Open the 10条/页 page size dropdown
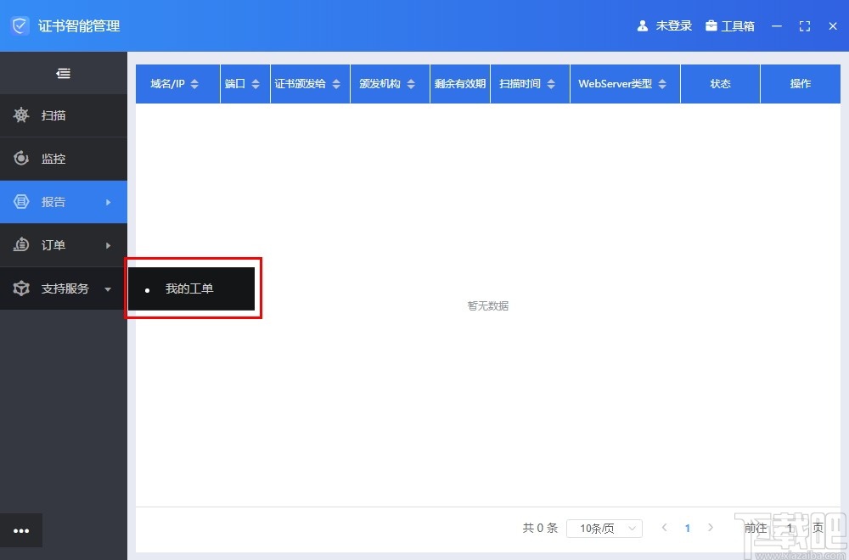The width and height of the screenshot is (849, 560). (604, 528)
